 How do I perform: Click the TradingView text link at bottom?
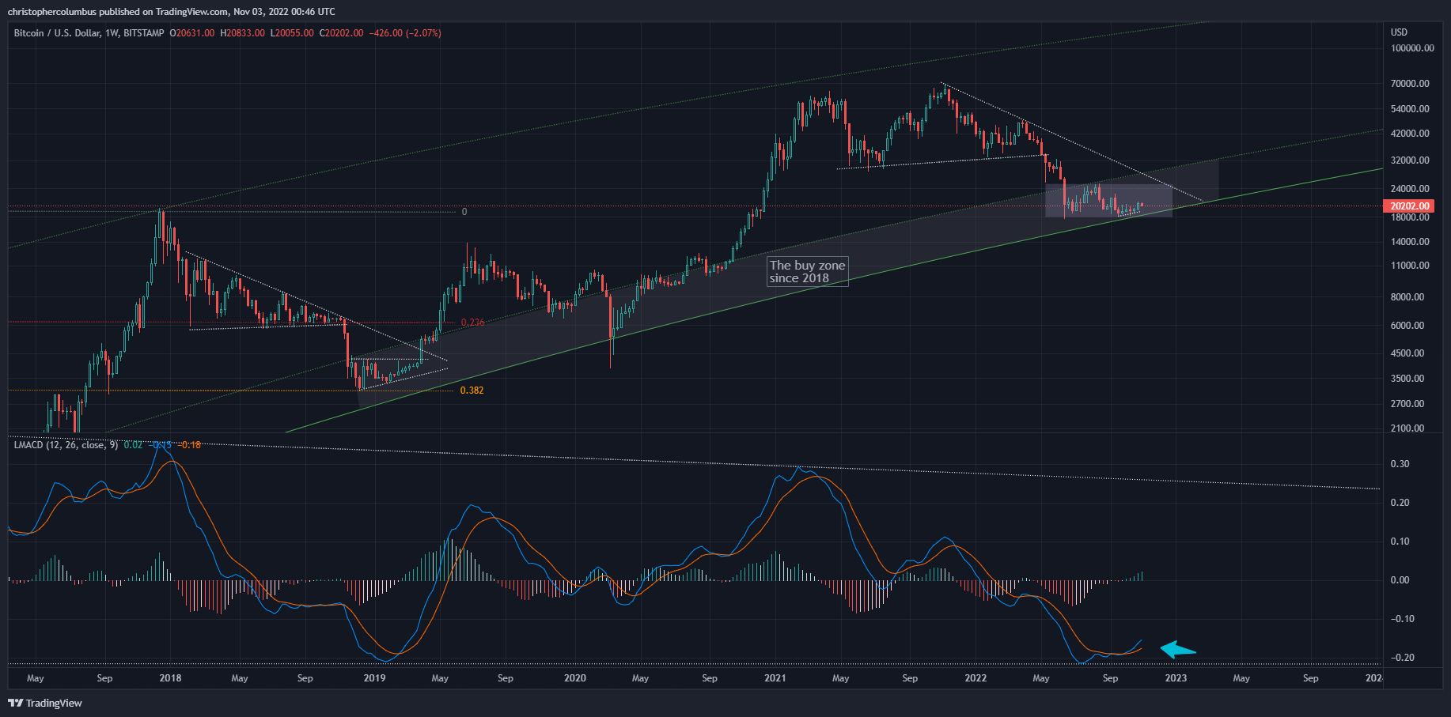click(54, 704)
